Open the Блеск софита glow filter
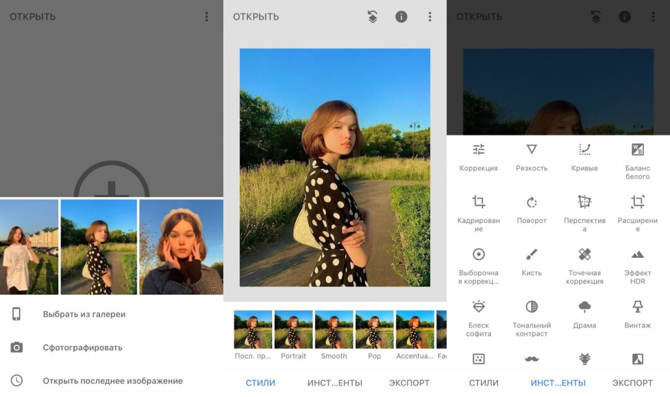The image size is (670, 397). tap(479, 314)
